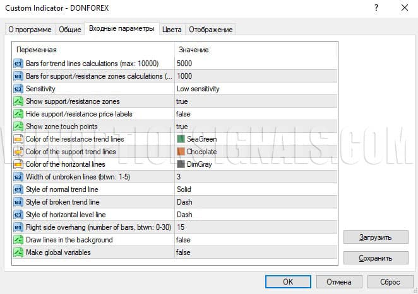This screenshot has height=294, width=418.
Task: Click the SeaGreen color swatch
Action: (x=181, y=139)
